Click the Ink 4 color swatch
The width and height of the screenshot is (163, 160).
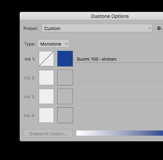click(x=65, y=115)
